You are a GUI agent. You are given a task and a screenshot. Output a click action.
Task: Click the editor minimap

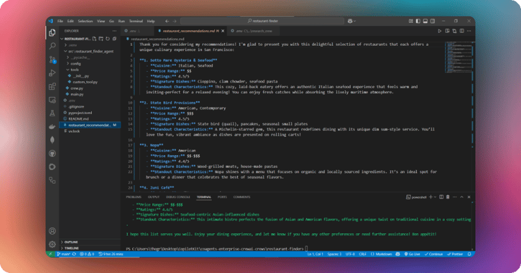[x=459, y=57]
